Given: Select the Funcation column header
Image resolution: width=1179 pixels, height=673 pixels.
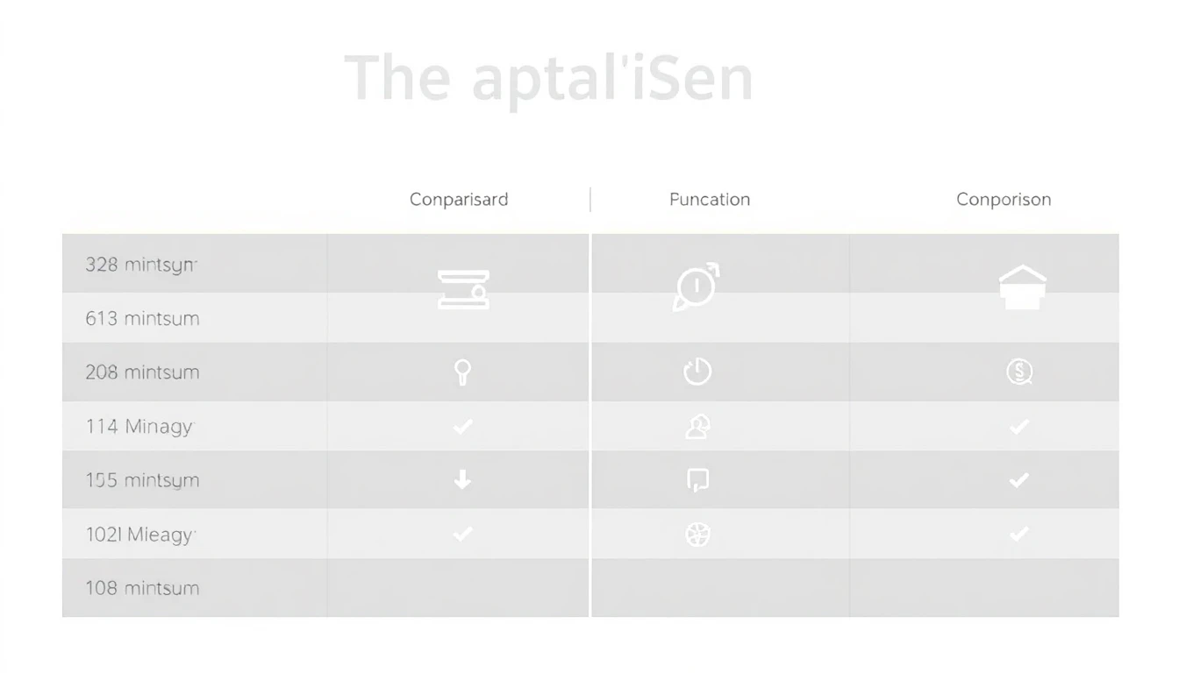Looking at the screenshot, I should pos(710,200).
